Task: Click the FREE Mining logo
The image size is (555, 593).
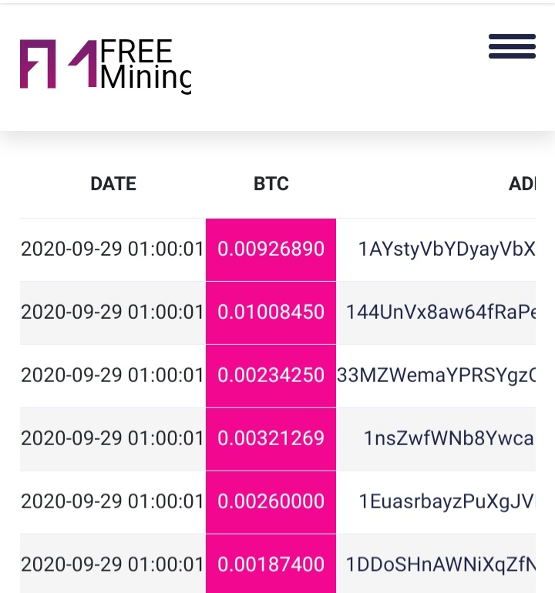Action: 106,65
